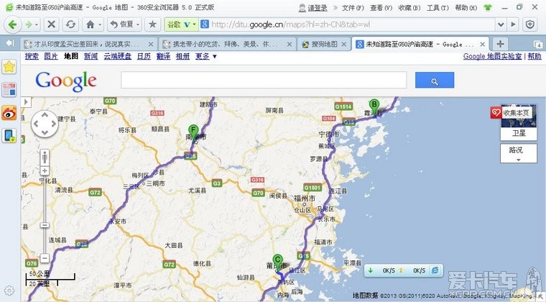Screen dimensions: 546x302
Task: Refresh the page with reload icon
Action: [70, 24]
